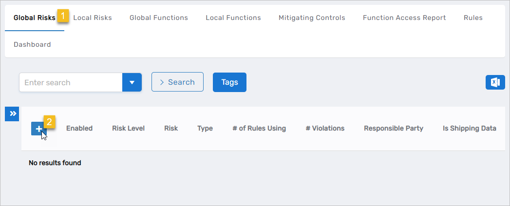Screen dimensions: 510x206
Task: Go to the Global Functions tab
Action: (x=158, y=18)
